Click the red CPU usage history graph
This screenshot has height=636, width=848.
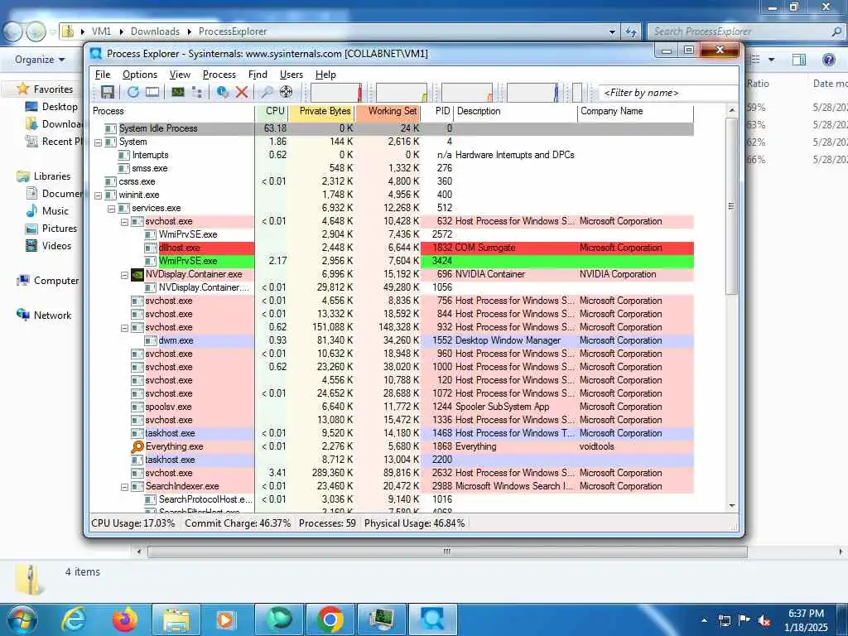click(336, 93)
